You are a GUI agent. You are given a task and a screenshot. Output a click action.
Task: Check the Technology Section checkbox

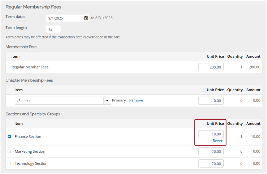click(x=9, y=164)
